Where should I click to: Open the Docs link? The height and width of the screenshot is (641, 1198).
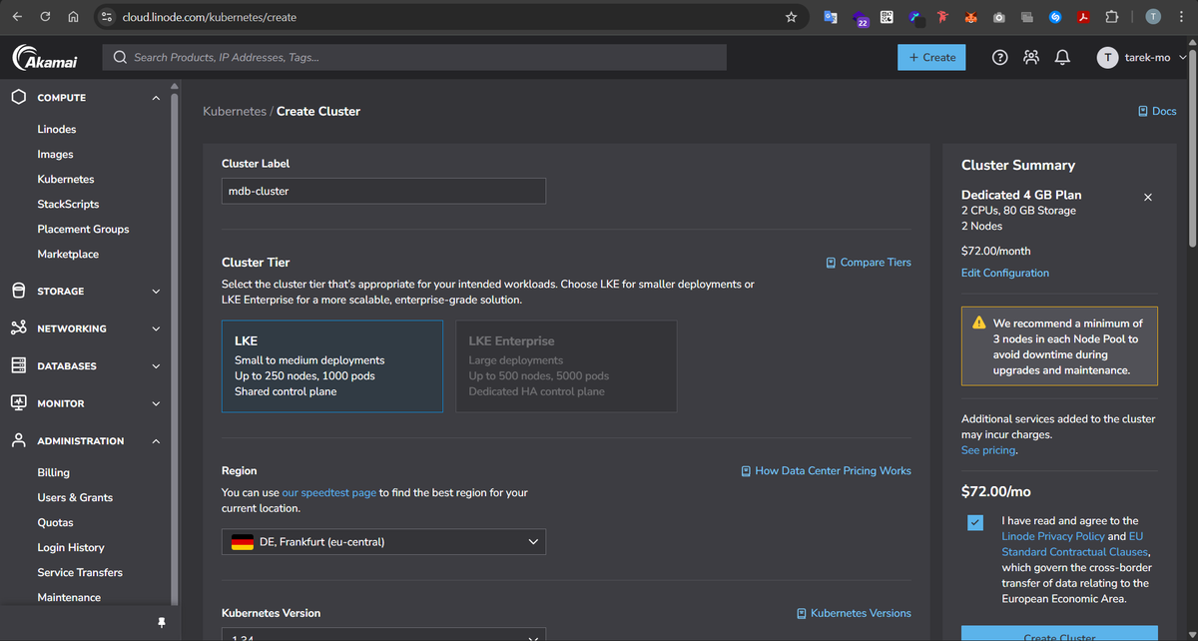point(1157,112)
